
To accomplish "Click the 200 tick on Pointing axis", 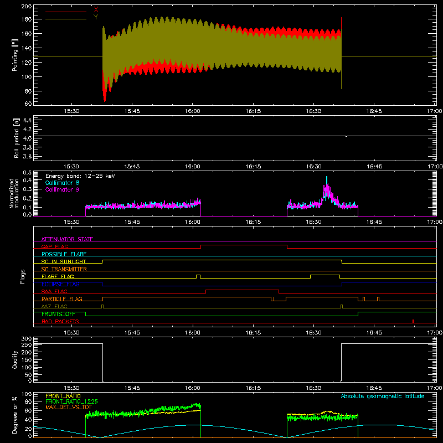I will point(27,6).
